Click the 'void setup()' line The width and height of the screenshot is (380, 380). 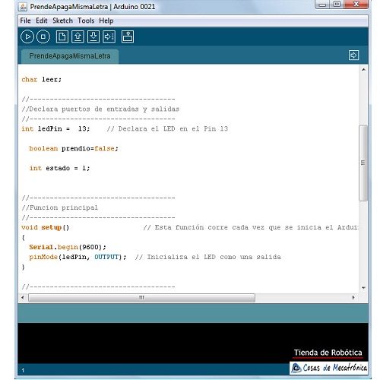(x=45, y=227)
